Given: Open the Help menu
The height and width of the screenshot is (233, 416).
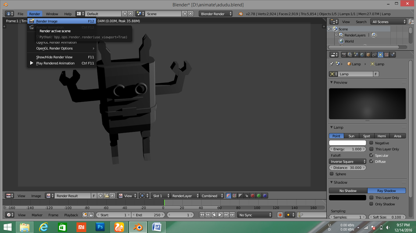Looking at the screenshot, I should coord(68,14).
